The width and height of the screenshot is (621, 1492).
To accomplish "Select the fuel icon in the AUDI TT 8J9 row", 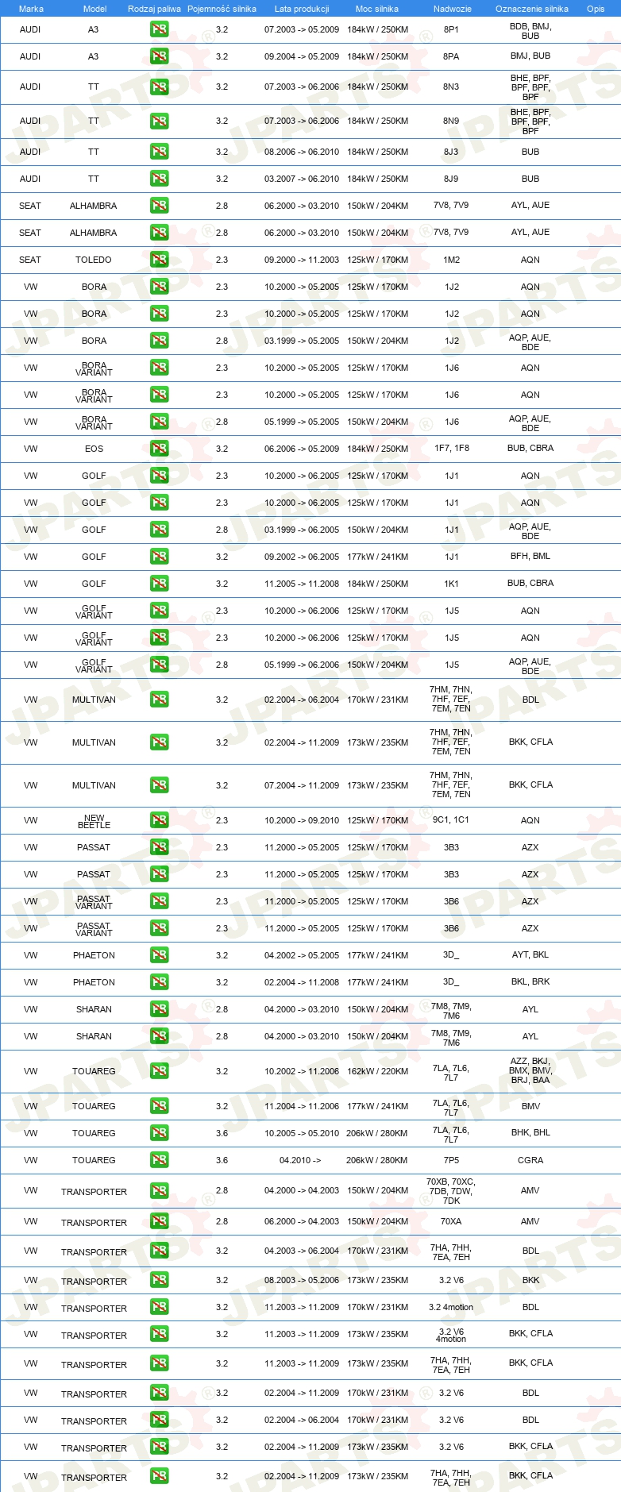I will click(x=160, y=179).
